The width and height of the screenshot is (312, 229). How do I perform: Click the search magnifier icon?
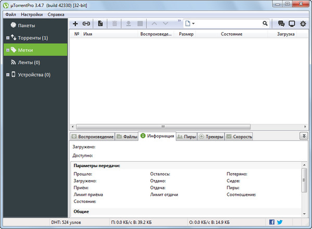(x=266, y=23)
